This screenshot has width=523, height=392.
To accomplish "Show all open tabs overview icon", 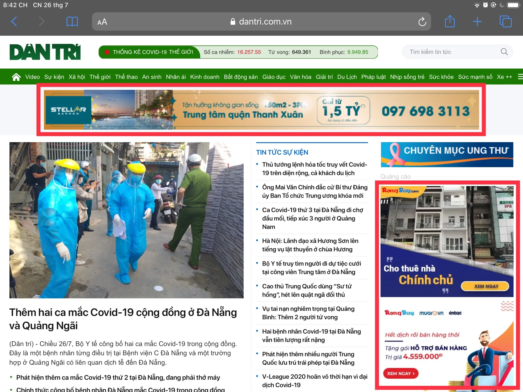I will 505,21.
